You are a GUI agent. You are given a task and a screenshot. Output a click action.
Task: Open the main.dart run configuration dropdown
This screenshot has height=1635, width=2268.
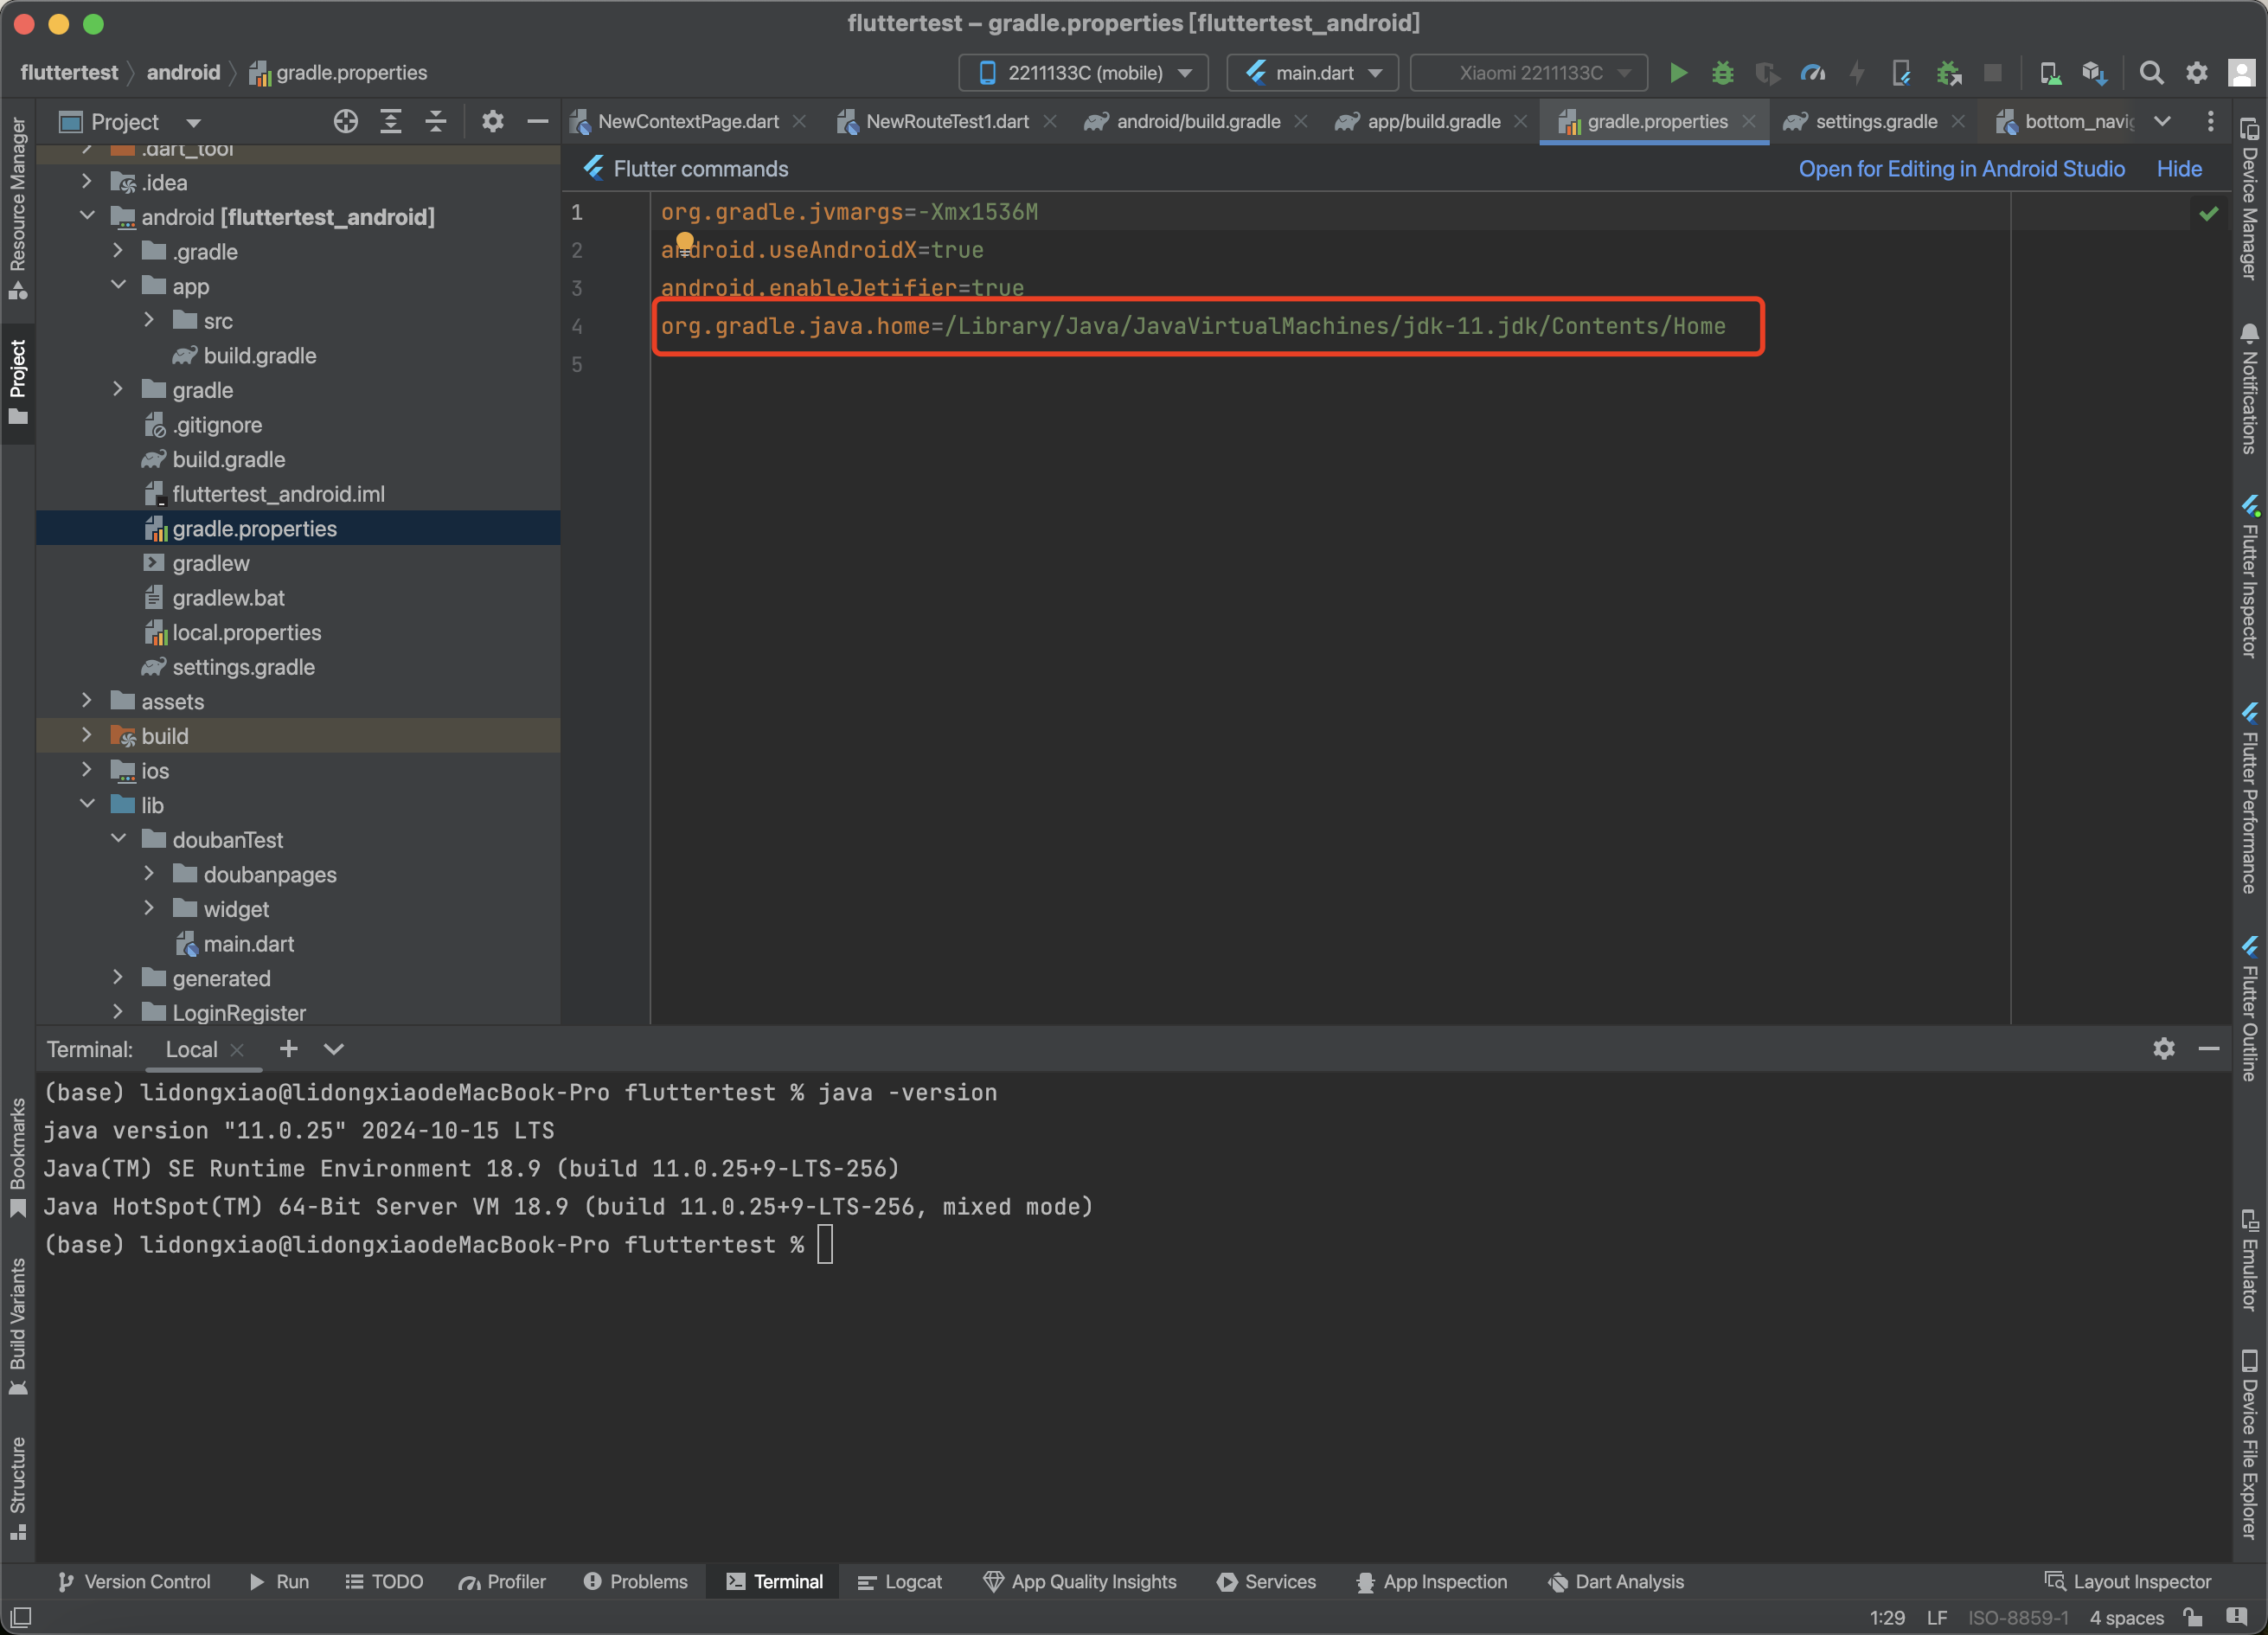pyautogui.click(x=1312, y=73)
